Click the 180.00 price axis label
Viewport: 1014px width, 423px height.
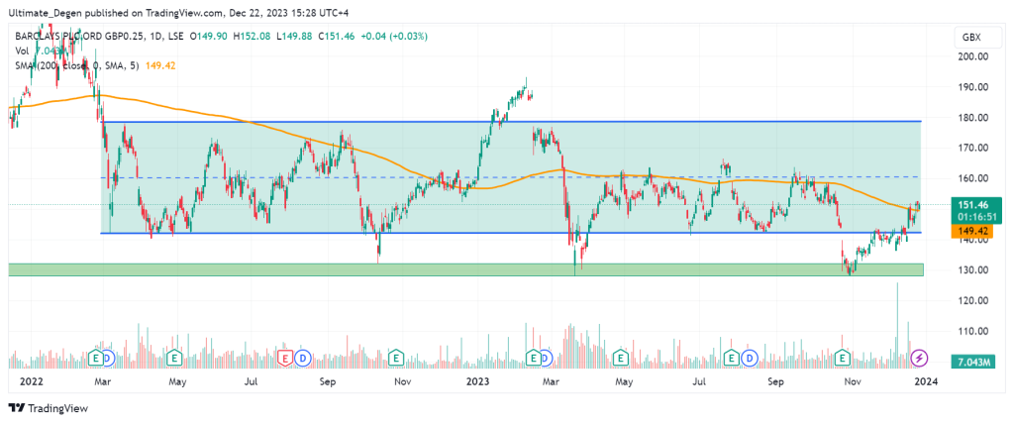(x=973, y=118)
